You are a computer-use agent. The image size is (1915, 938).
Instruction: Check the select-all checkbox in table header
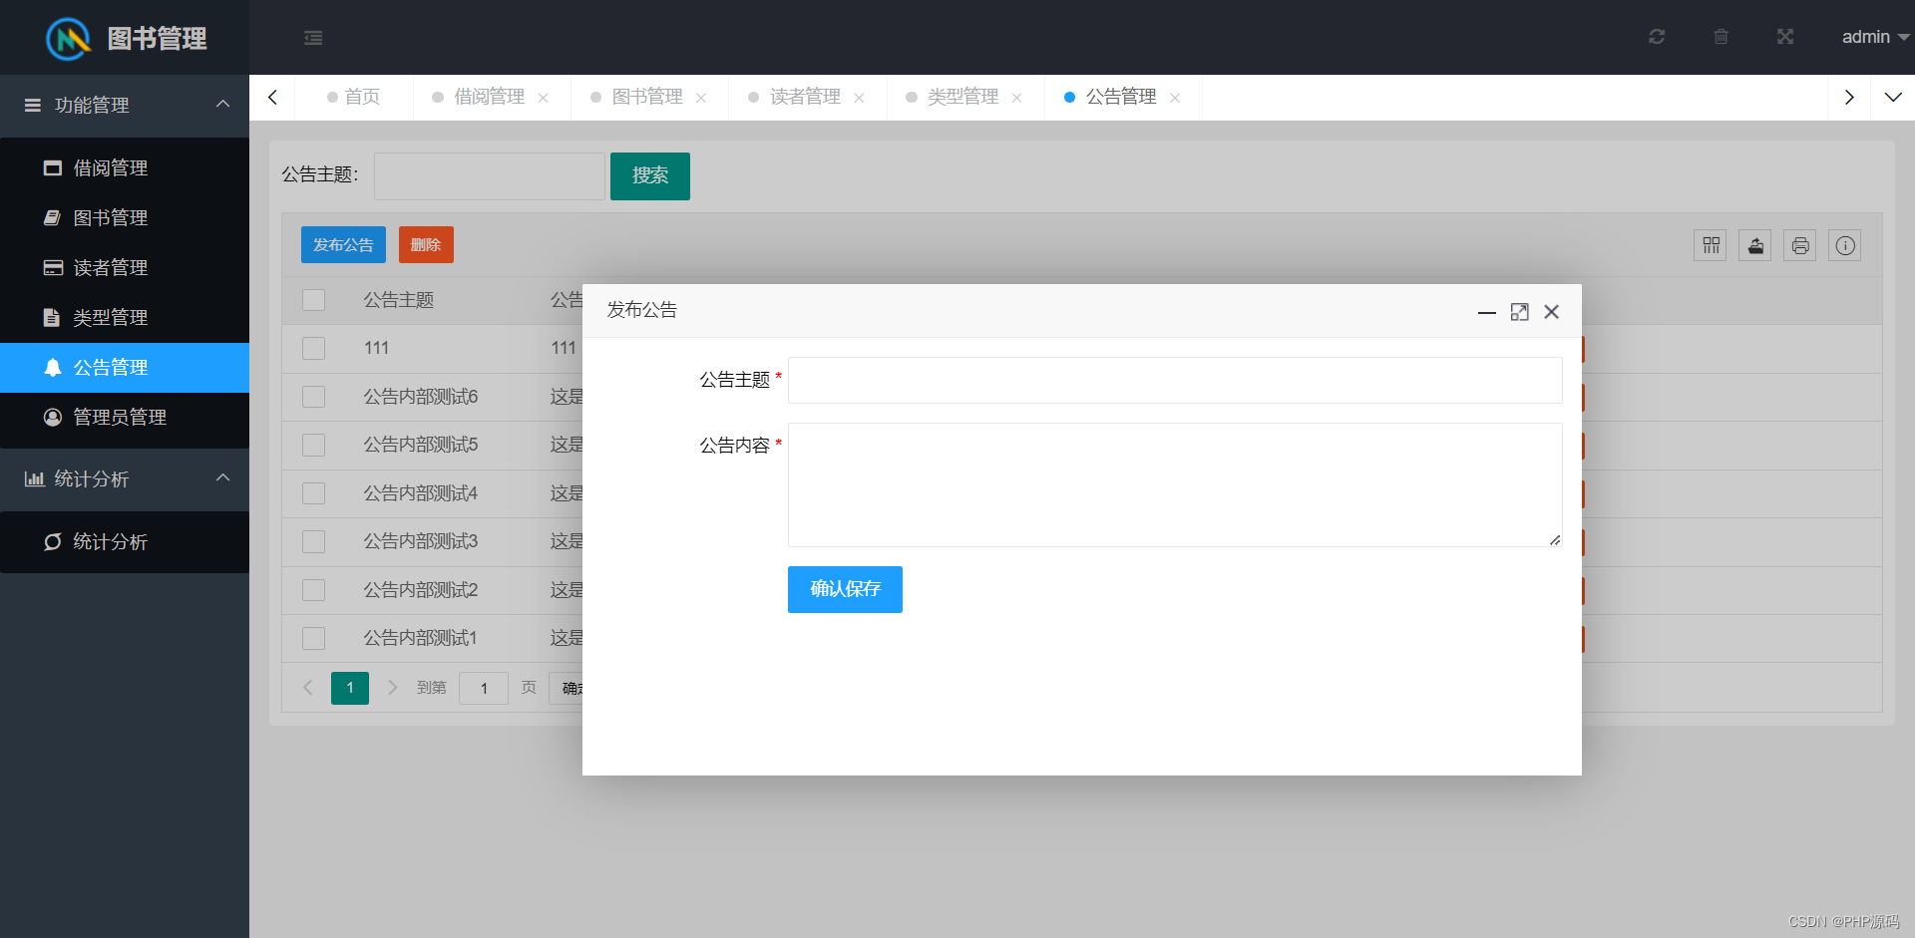pos(313,299)
